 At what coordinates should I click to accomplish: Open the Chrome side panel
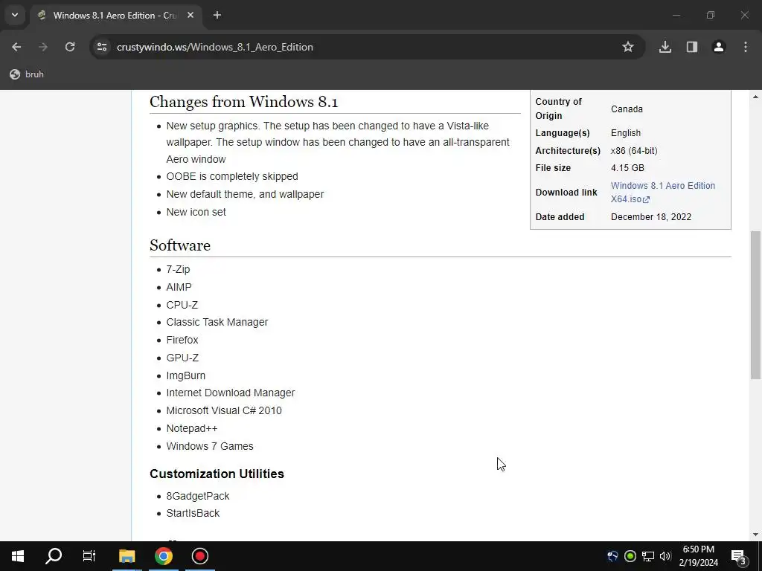pos(692,47)
